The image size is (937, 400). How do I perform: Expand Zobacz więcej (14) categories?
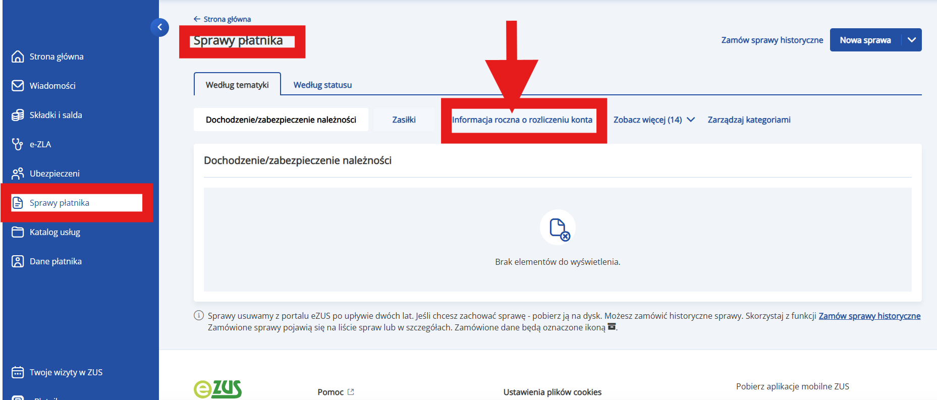(x=654, y=120)
